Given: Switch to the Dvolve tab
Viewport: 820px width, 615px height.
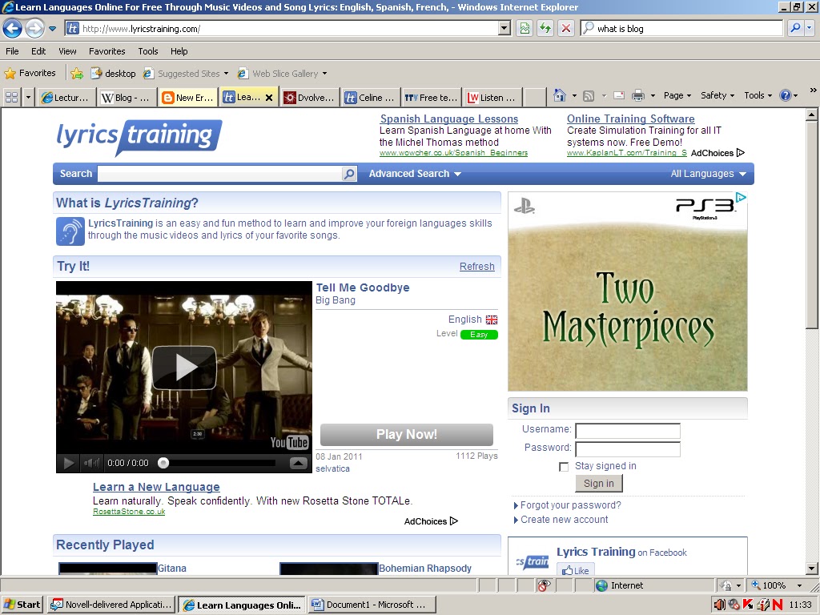Looking at the screenshot, I should (310, 97).
